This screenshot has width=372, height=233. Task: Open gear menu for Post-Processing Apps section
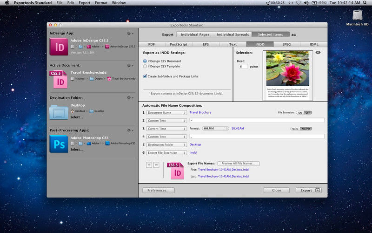(130, 130)
